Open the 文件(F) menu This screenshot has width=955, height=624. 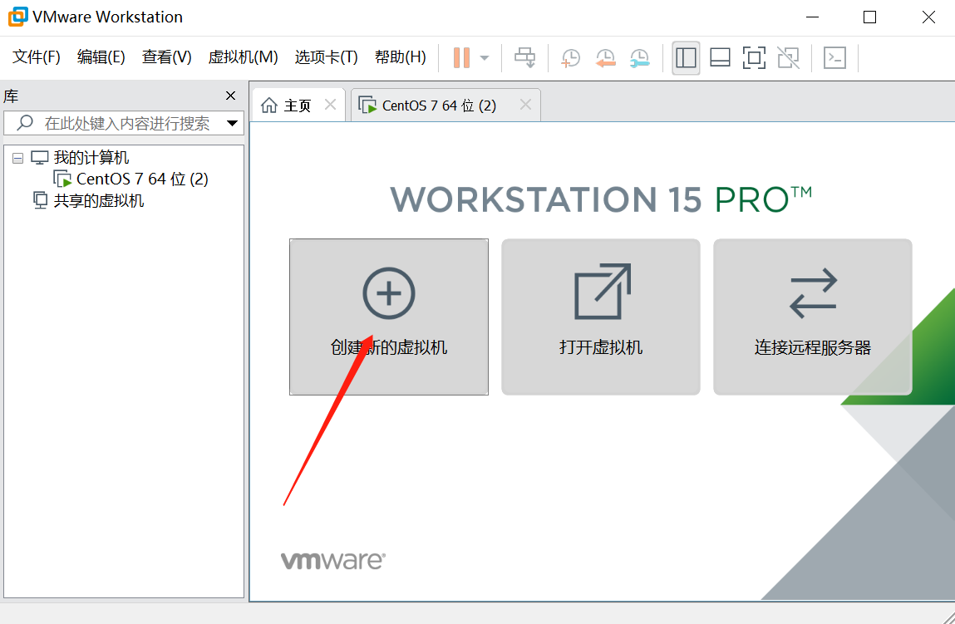point(36,57)
